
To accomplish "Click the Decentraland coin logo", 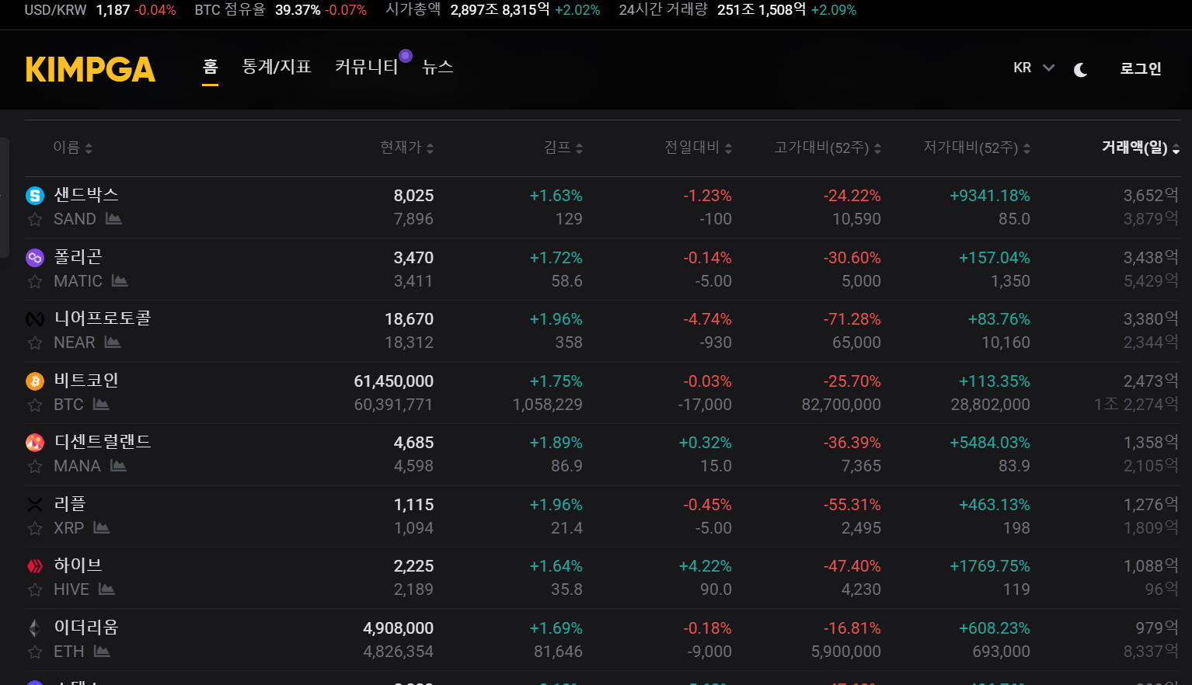I will [x=35, y=443].
